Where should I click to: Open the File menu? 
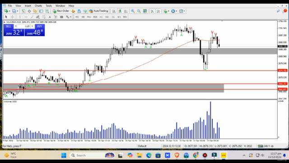tap(10, 6)
